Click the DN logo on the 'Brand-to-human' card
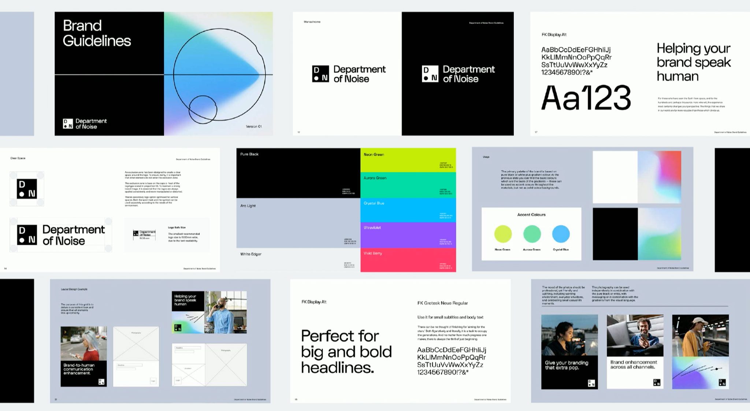The height and width of the screenshot is (411, 750). [x=101, y=382]
